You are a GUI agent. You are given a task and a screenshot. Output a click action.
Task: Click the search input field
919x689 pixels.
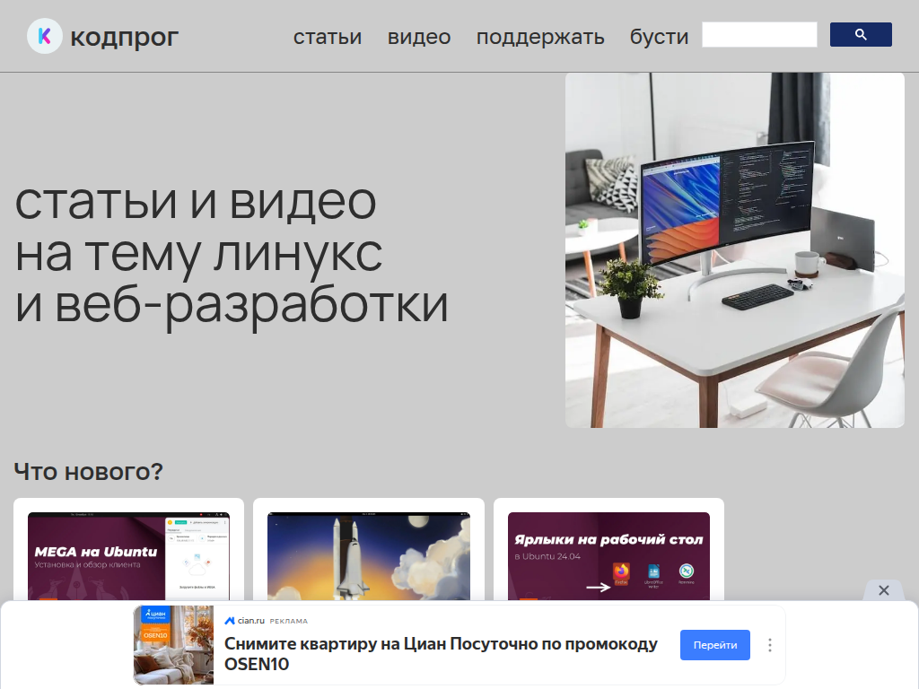point(758,34)
